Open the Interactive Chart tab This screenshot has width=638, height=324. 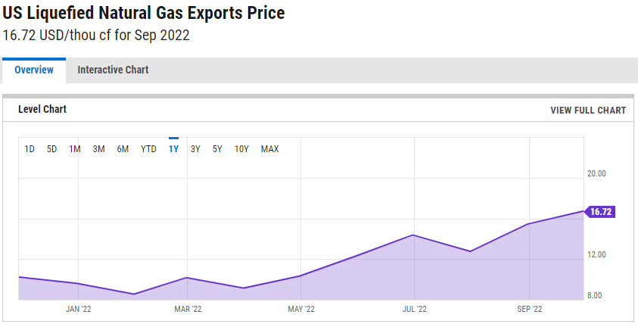point(113,70)
